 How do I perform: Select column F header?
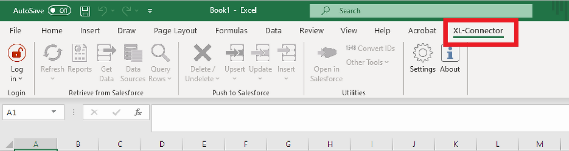tap(246, 144)
